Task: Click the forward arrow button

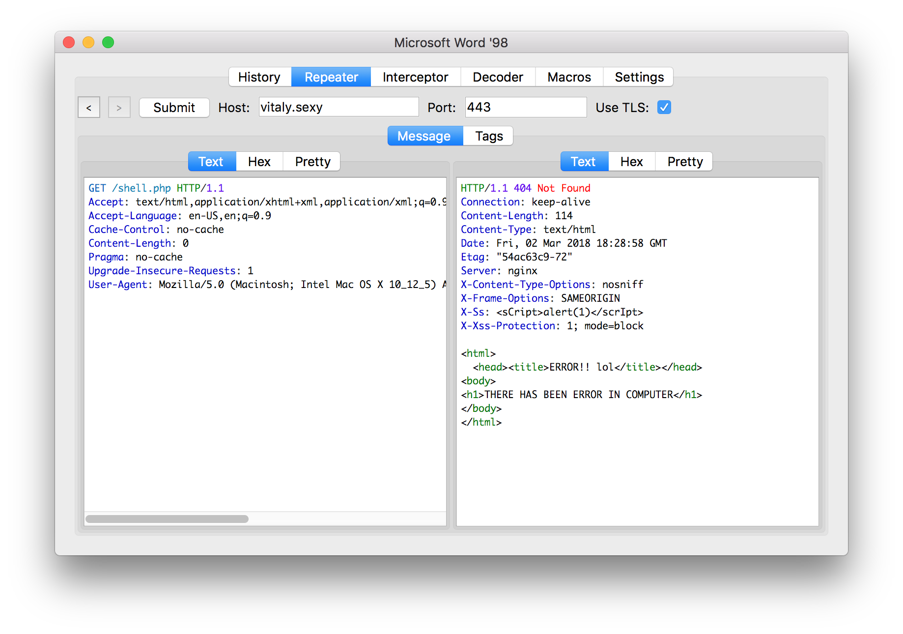Action: tap(119, 107)
